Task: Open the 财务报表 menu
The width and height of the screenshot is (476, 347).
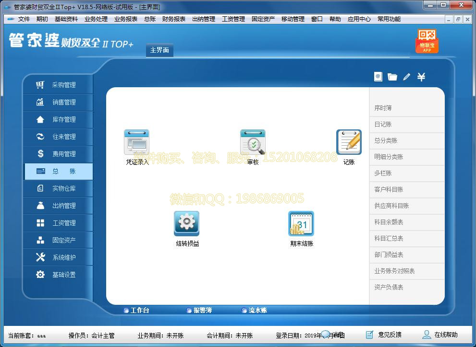Action: [174, 19]
